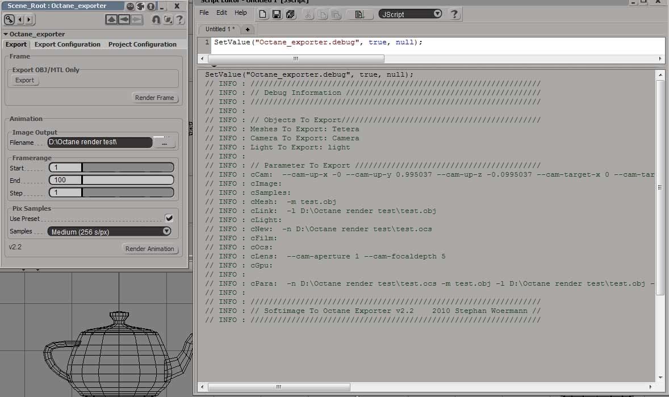The image size is (669, 397).
Task: Close the Octane_exporter property window
Action: (x=177, y=6)
